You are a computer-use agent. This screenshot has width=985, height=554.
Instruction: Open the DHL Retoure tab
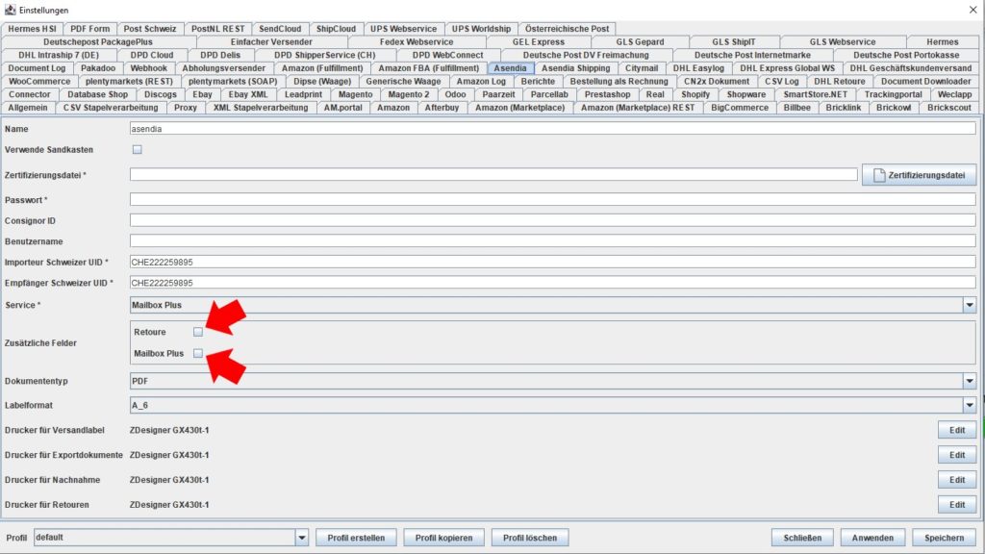(839, 81)
